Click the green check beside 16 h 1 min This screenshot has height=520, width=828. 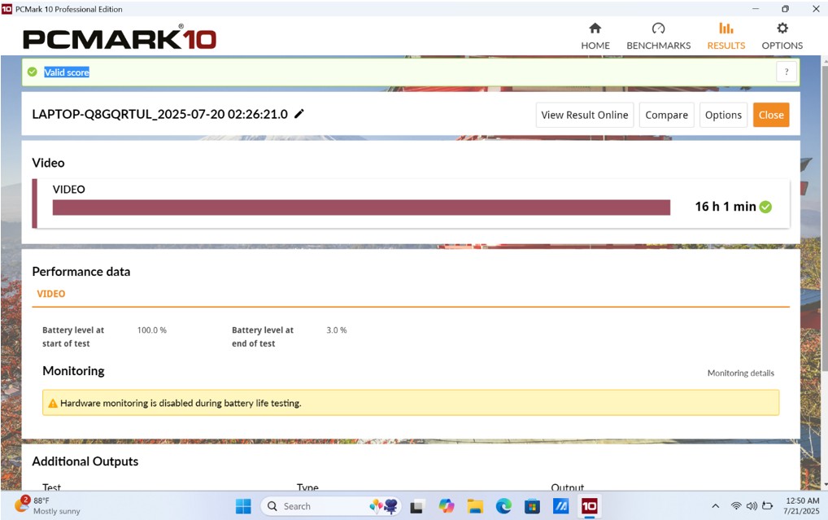[x=765, y=207]
